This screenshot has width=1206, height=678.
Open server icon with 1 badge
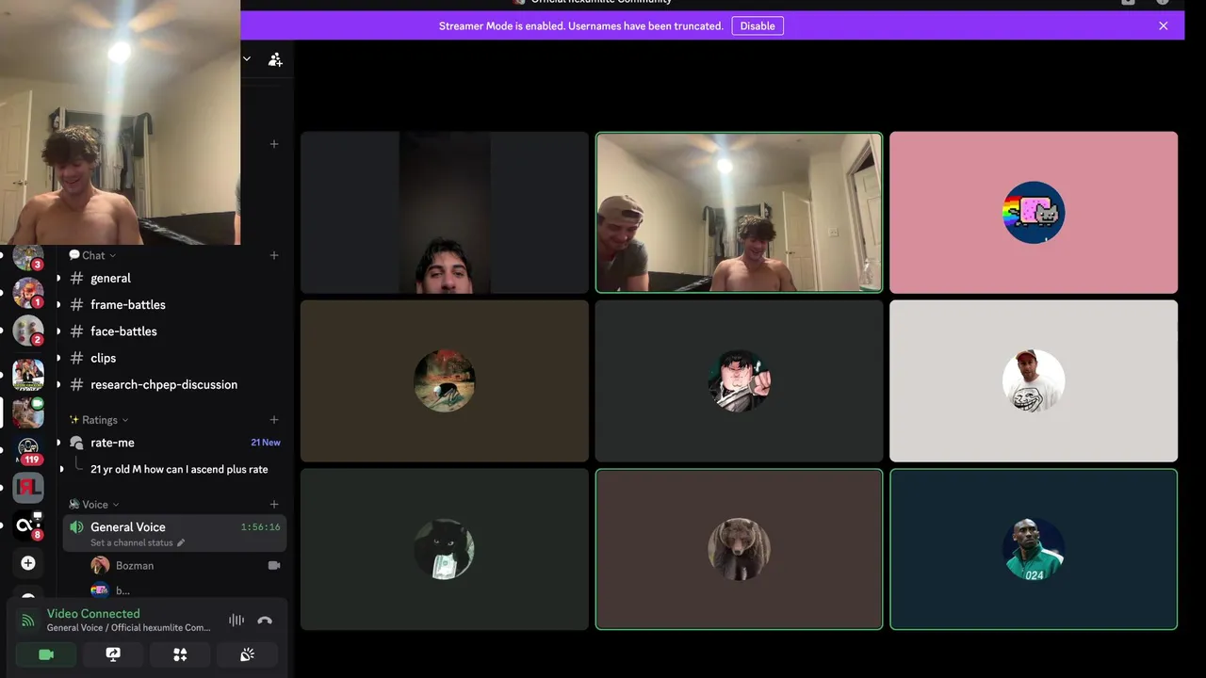pos(28,293)
